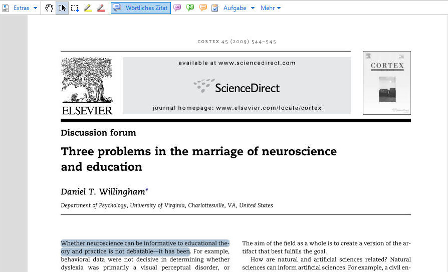Click the green summary bubble icon
The width and height of the screenshot is (448, 272).
coord(190,8)
